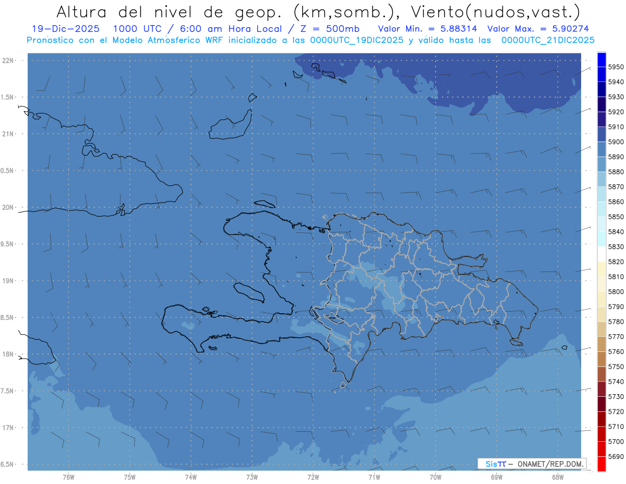The width and height of the screenshot is (626, 484).
Task: Click the longitude label '73W'
Action: (x=252, y=477)
